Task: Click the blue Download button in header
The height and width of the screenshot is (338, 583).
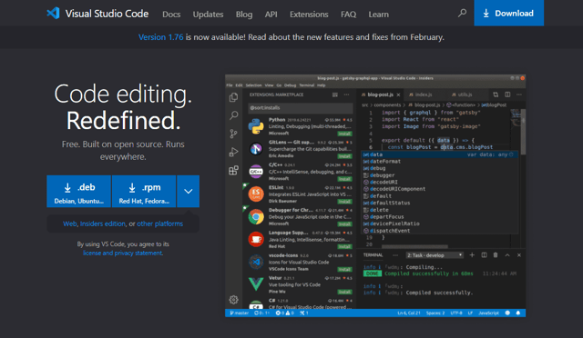Action: 508,13
